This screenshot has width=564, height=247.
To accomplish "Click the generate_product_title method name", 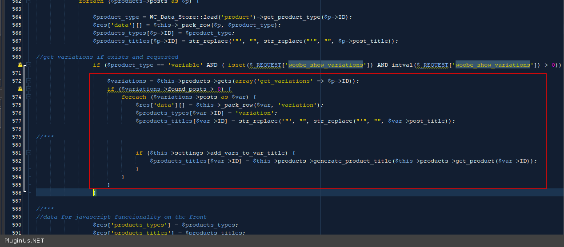I will tap(352, 161).
